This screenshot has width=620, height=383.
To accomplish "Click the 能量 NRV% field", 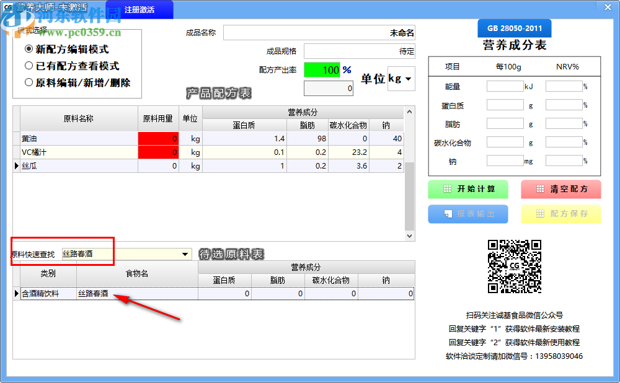I will coord(564,86).
